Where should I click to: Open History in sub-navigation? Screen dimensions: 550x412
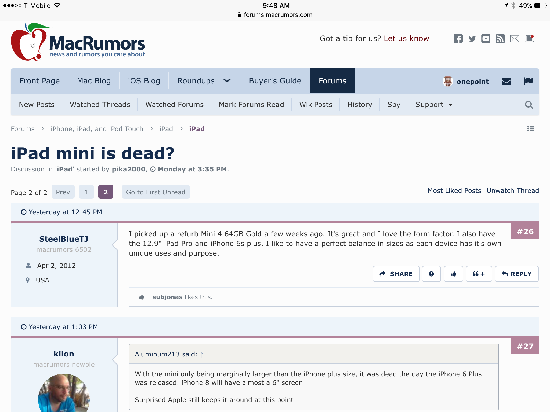(x=360, y=105)
